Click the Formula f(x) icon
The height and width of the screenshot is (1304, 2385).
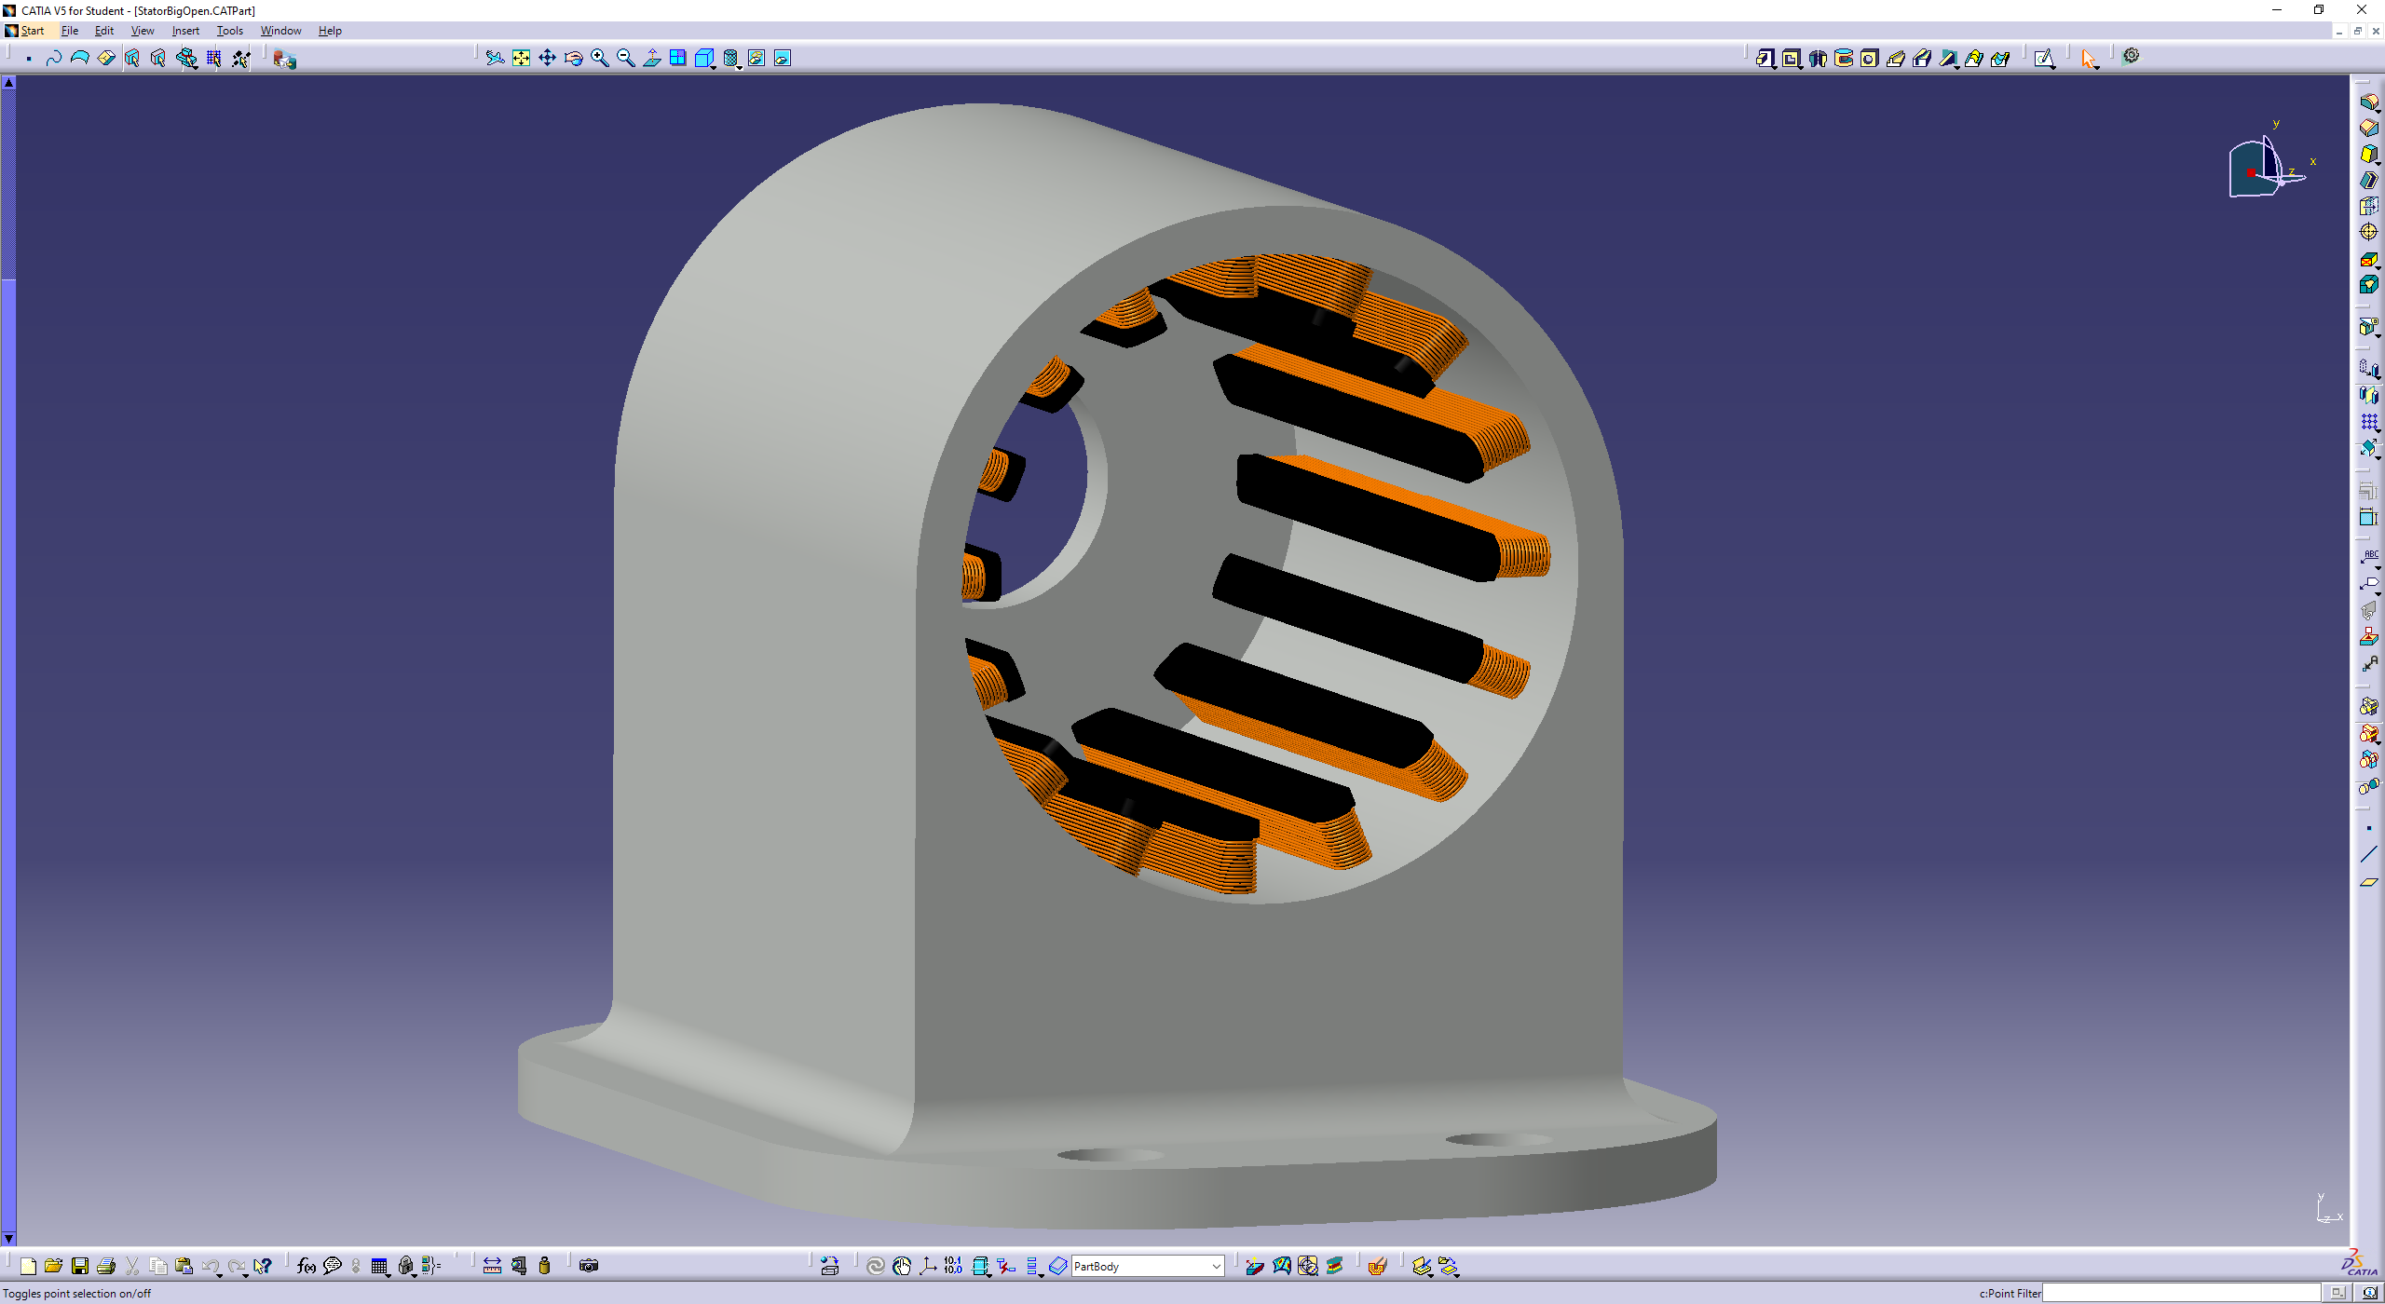tap(306, 1266)
